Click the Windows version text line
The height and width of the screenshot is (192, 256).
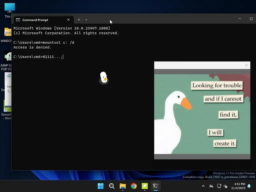pos(62,28)
